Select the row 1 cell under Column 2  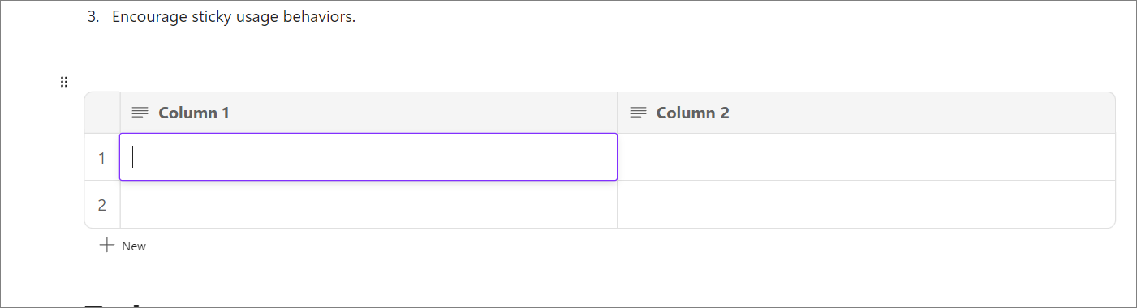click(866, 156)
